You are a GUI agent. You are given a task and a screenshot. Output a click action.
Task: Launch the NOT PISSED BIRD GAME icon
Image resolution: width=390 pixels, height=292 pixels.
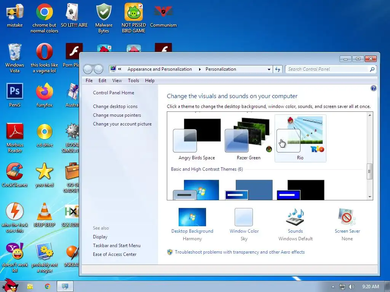(x=134, y=18)
